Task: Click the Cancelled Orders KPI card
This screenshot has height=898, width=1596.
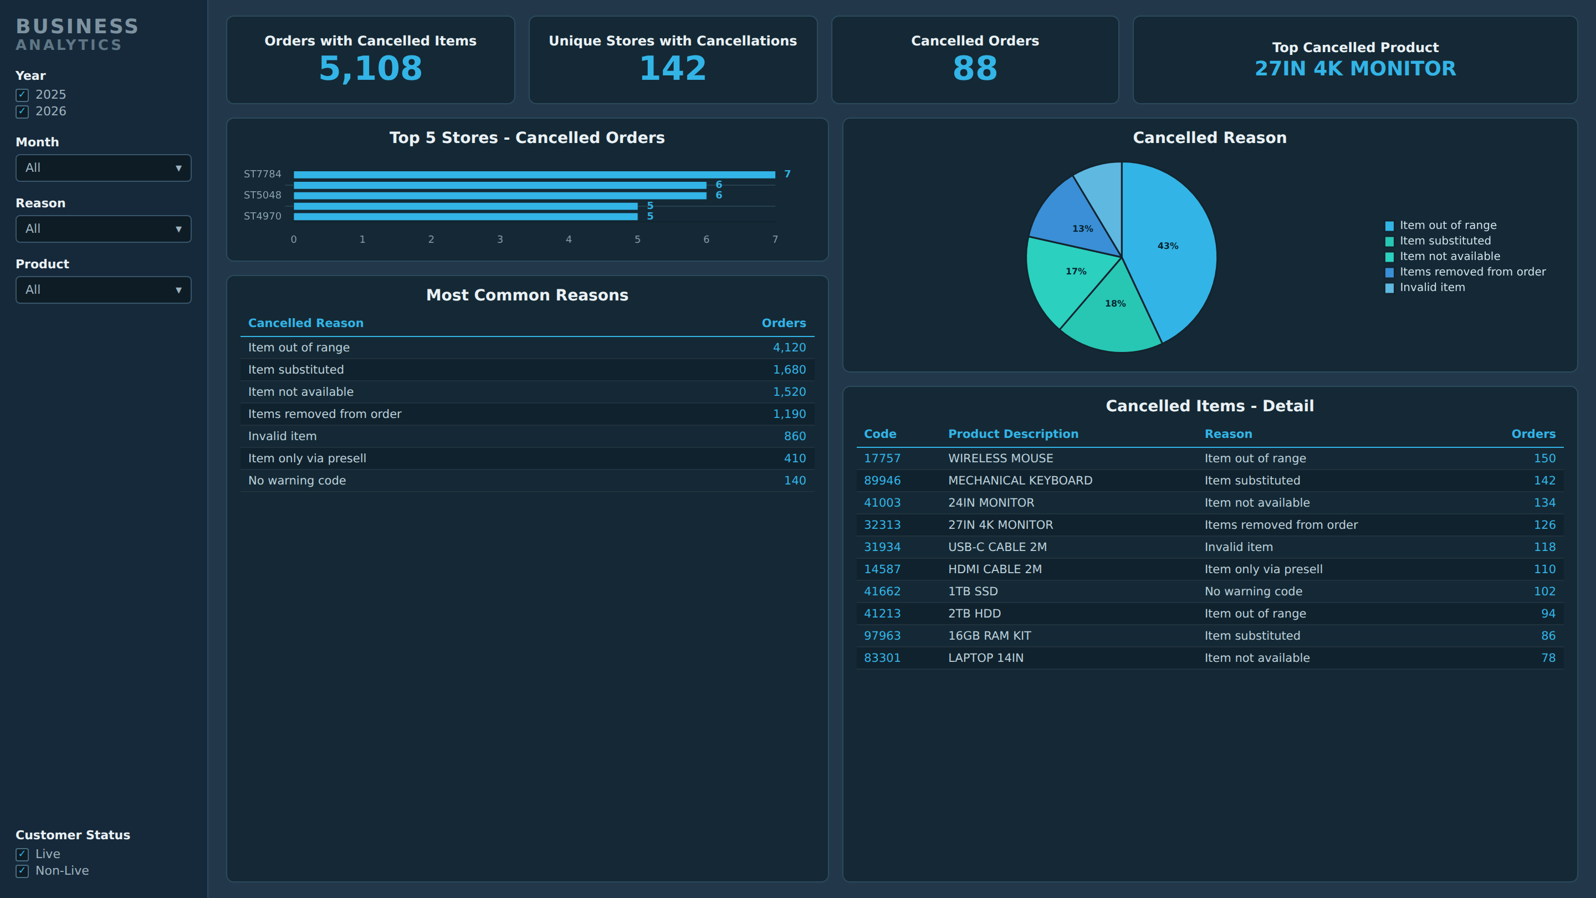Action: pyautogui.click(x=975, y=59)
